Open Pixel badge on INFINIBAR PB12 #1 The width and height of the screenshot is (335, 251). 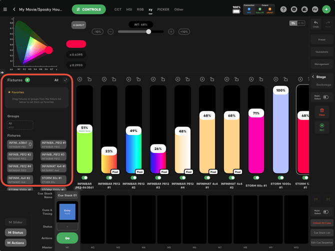115,171
